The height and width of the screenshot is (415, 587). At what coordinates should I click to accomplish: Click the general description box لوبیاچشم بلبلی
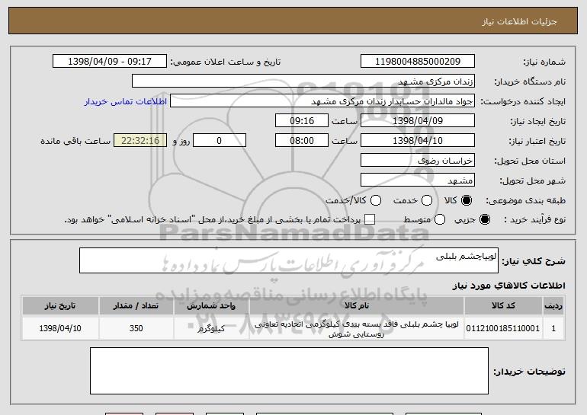(289, 260)
